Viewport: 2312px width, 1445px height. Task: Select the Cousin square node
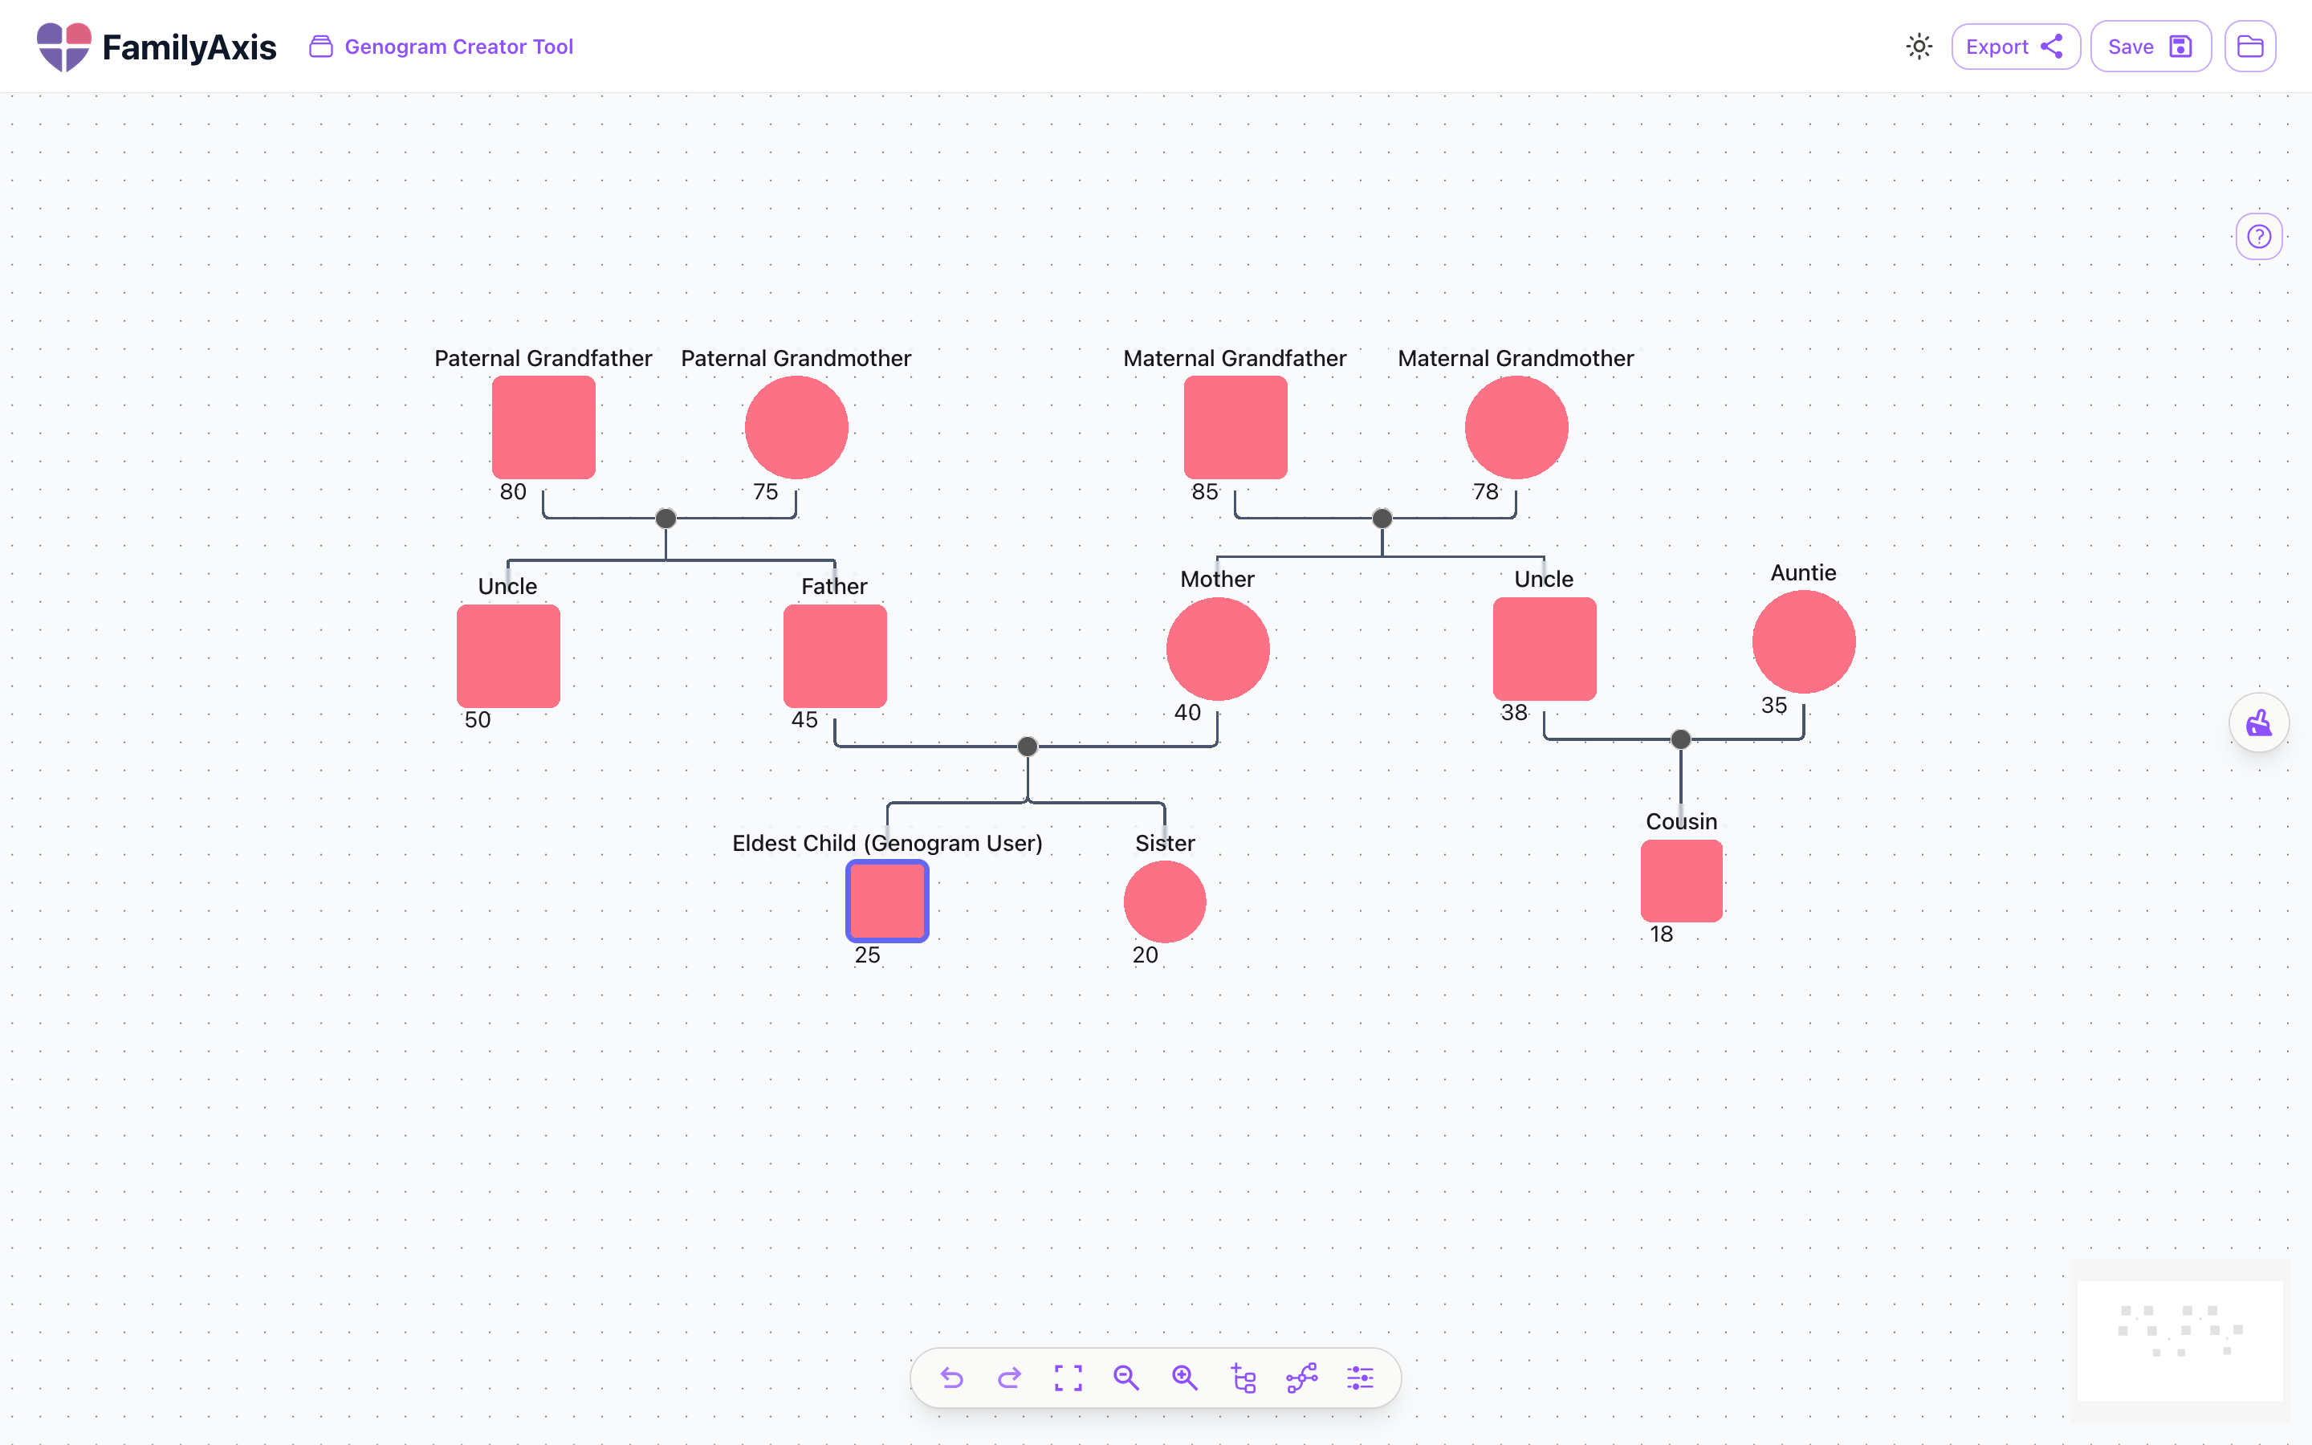pos(1680,880)
